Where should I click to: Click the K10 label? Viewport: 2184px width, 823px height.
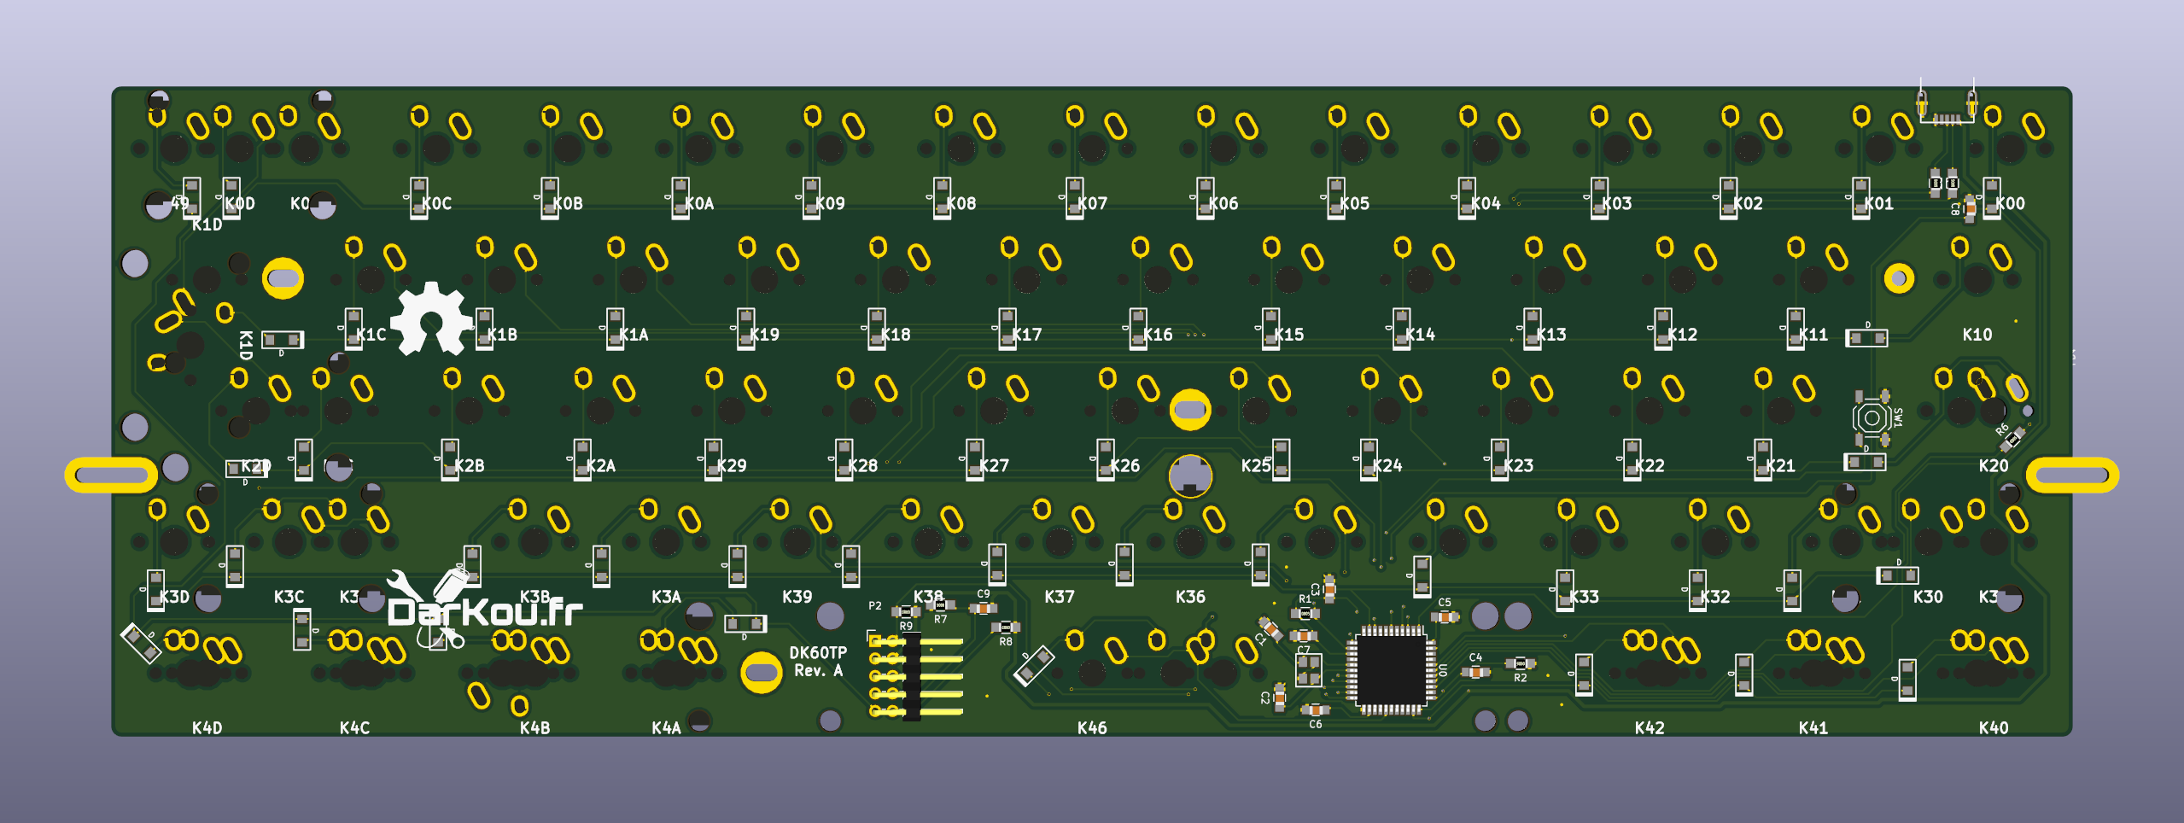pyautogui.click(x=1977, y=335)
